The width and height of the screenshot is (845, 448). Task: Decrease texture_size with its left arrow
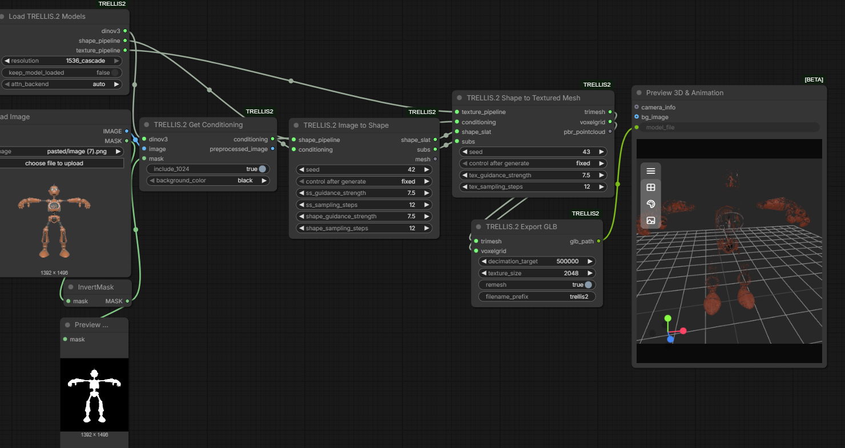coord(484,273)
